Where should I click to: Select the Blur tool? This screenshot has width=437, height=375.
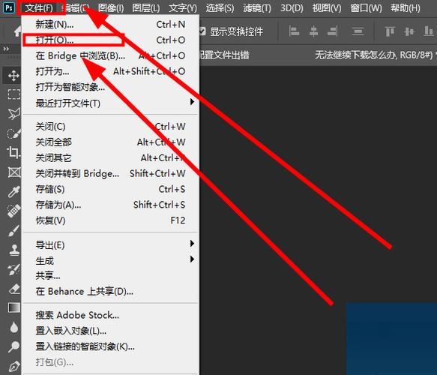point(14,327)
